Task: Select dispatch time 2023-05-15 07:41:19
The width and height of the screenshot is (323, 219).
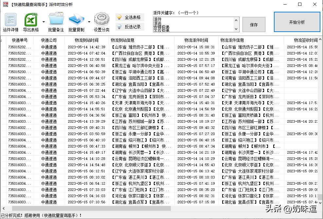Action: click(x=196, y=183)
